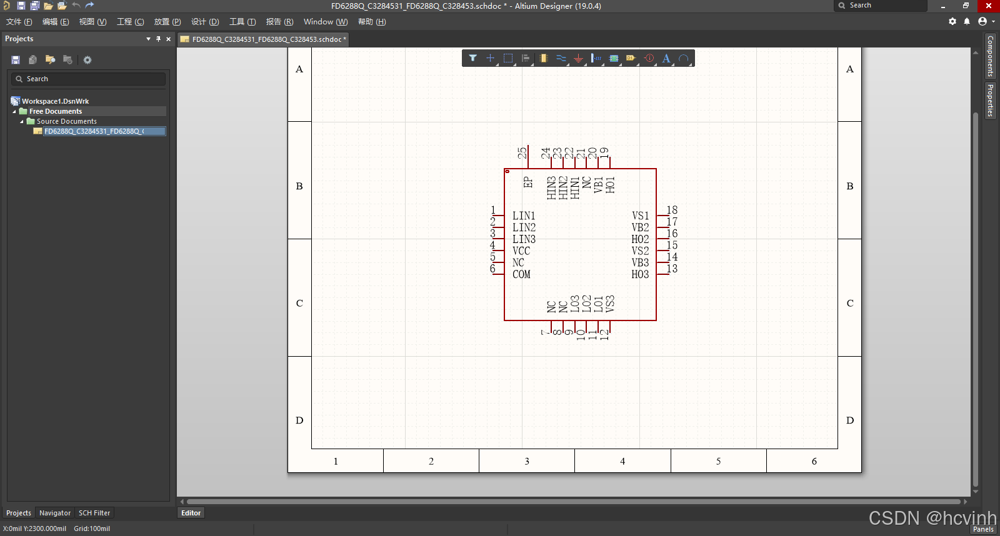
Task: Undo the last action
Action: 76,6
